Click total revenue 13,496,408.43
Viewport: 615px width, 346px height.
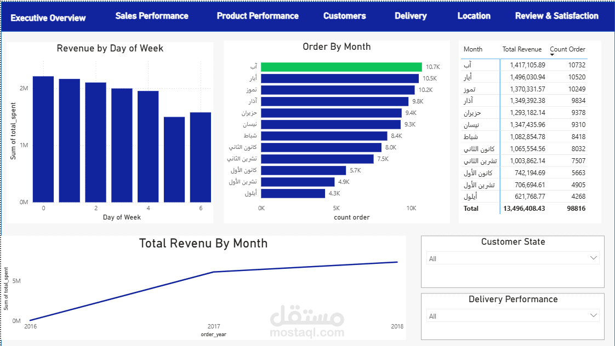[x=524, y=209]
